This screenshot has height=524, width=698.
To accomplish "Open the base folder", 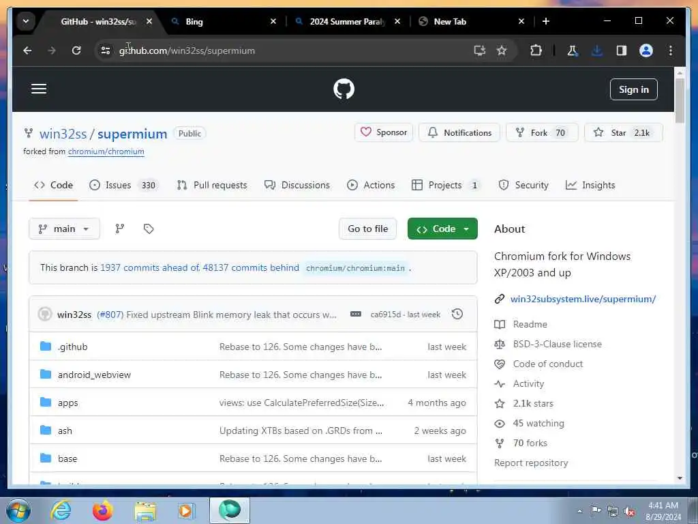I will point(67,459).
